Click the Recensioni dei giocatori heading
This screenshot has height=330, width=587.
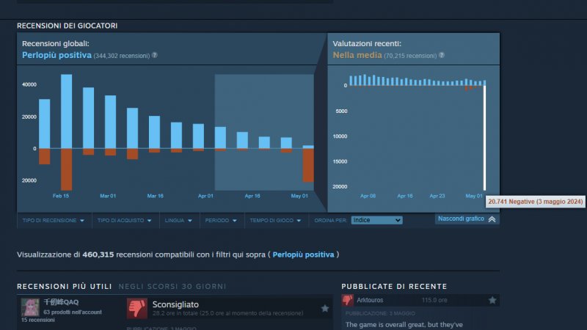click(x=67, y=26)
